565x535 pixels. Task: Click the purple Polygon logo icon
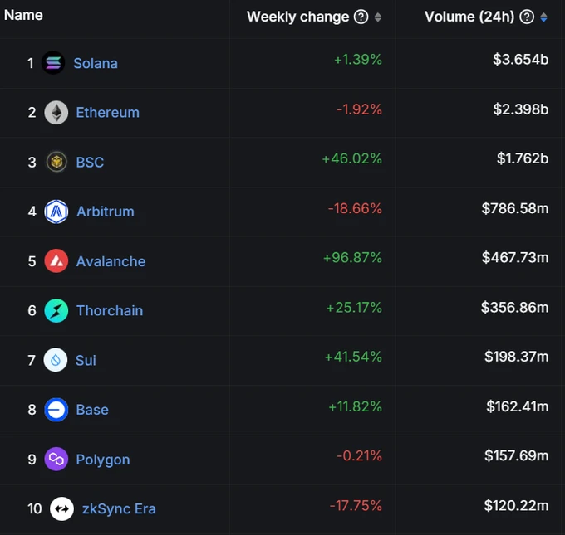pyautogui.click(x=56, y=459)
